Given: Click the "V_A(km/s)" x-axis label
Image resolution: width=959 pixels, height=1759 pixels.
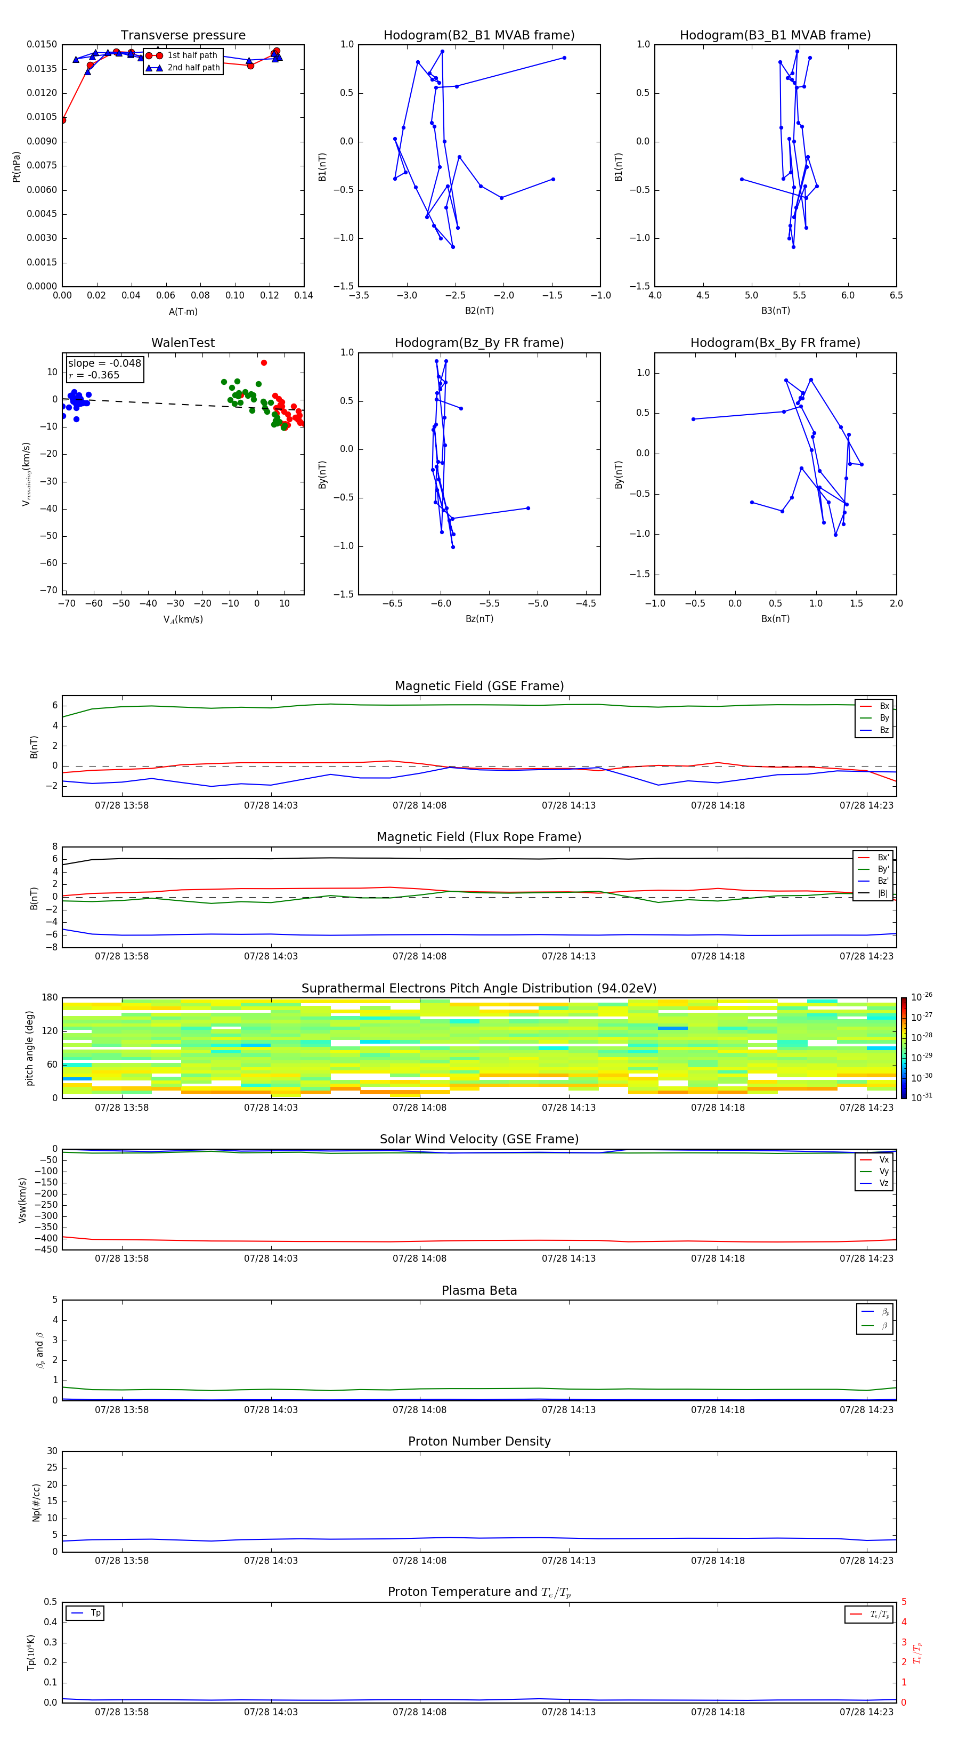Looking at the screenshot, I should tap(183, 619).
